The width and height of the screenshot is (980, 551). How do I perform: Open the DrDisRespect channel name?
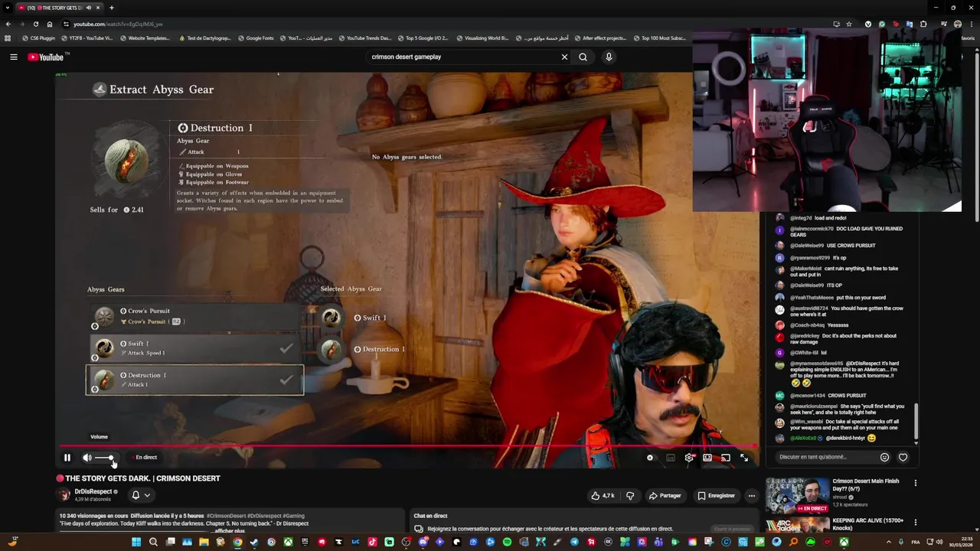[x=93, y=491]
